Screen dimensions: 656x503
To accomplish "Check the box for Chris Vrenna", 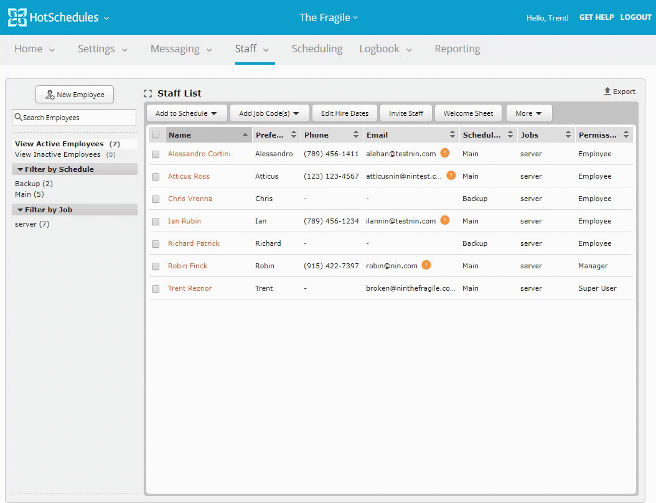I will click(x=156, y=199).
